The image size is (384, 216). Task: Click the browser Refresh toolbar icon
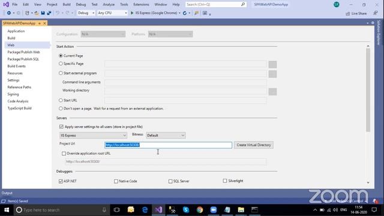click(x=185, y=13)
